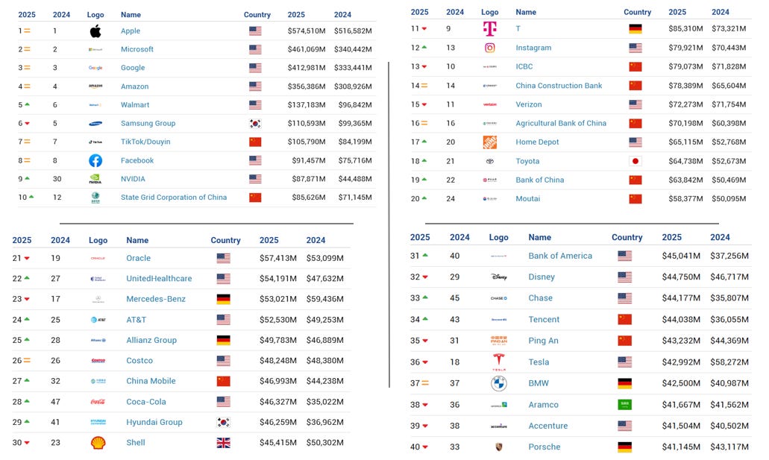Open the TikTok/Douyin brand link
The height and width of the screenshot is (460, 769).
[145, 142]
